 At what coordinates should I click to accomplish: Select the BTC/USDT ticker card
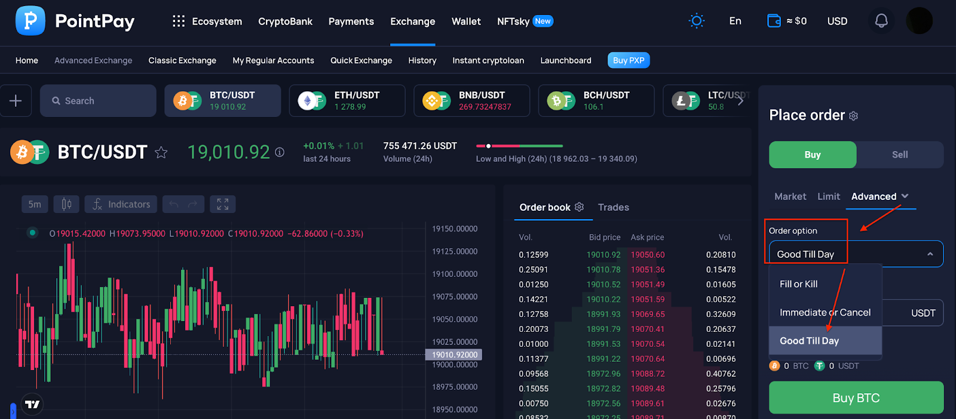(x=223, y=101)
